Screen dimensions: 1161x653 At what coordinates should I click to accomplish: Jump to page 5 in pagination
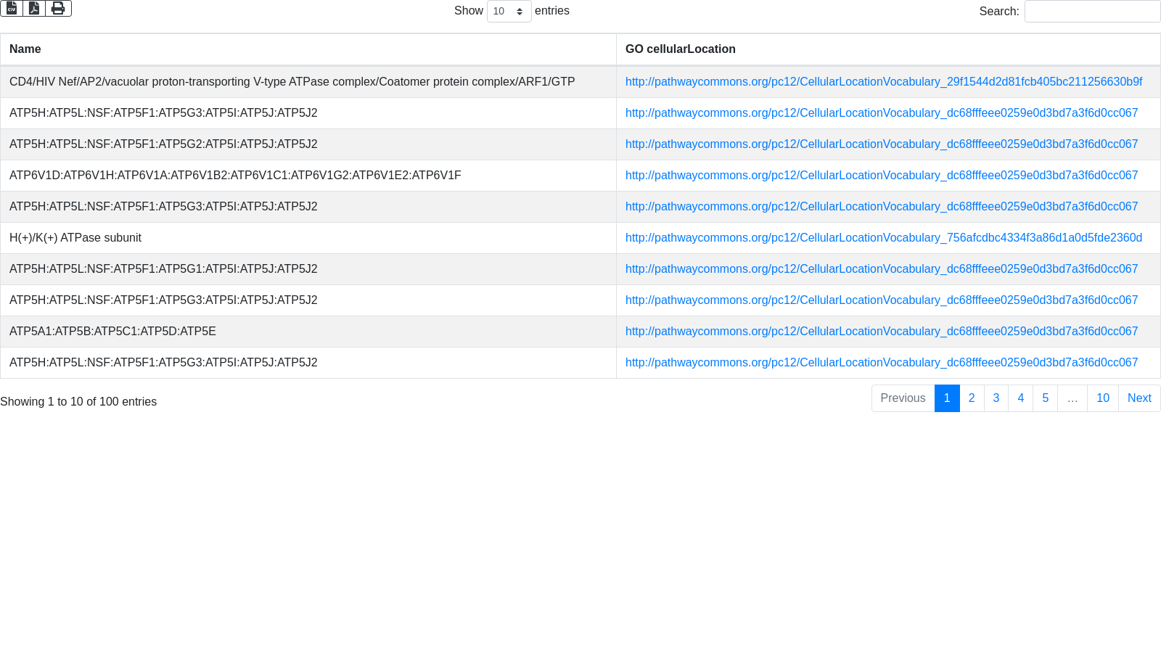click(x=1045, y=398)
